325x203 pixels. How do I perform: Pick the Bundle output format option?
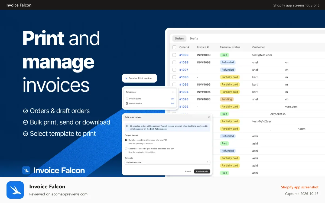(x=126, y=140)
